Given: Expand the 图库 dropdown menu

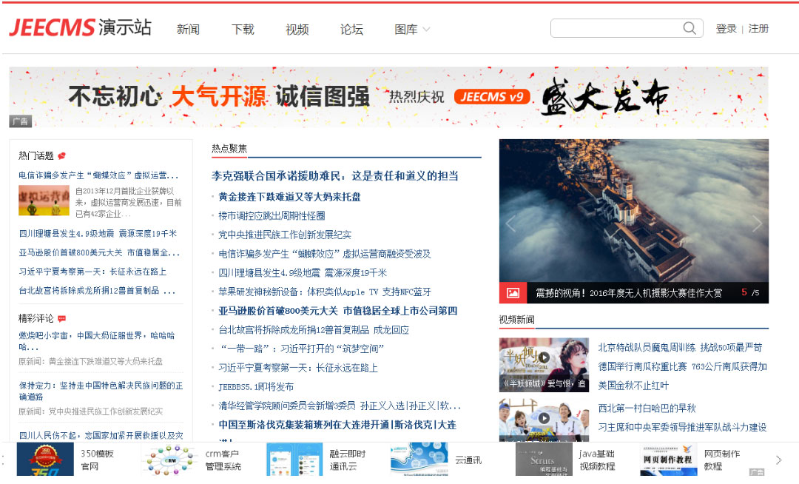Looking at the screenshot, I should click(412, 30).
